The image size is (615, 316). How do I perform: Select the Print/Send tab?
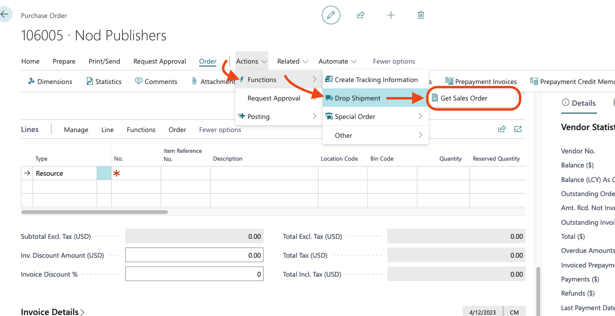[104, 61]
